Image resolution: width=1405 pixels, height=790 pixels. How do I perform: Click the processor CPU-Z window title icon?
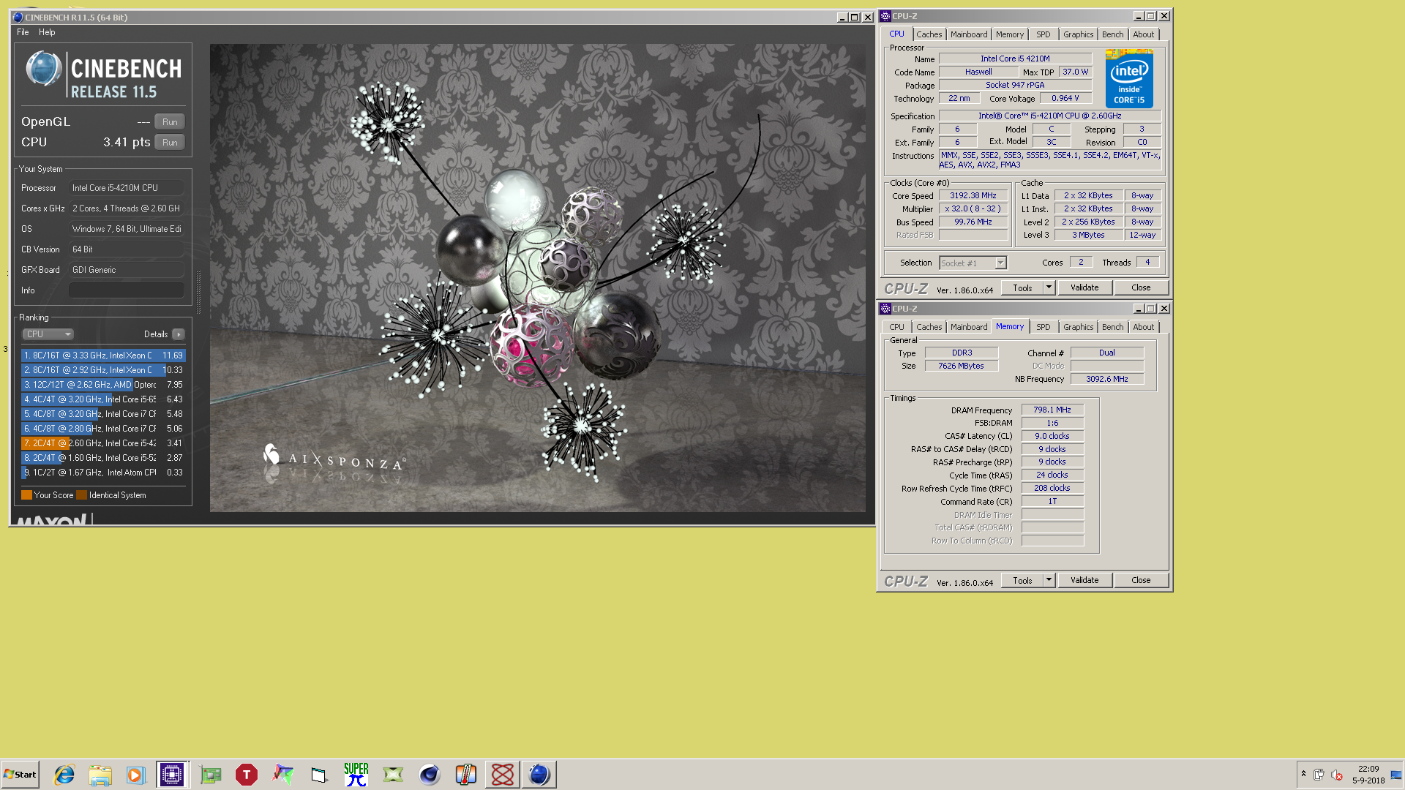coord(885,16)
